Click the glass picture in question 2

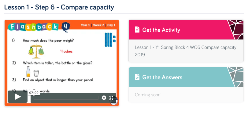[36, 73]
